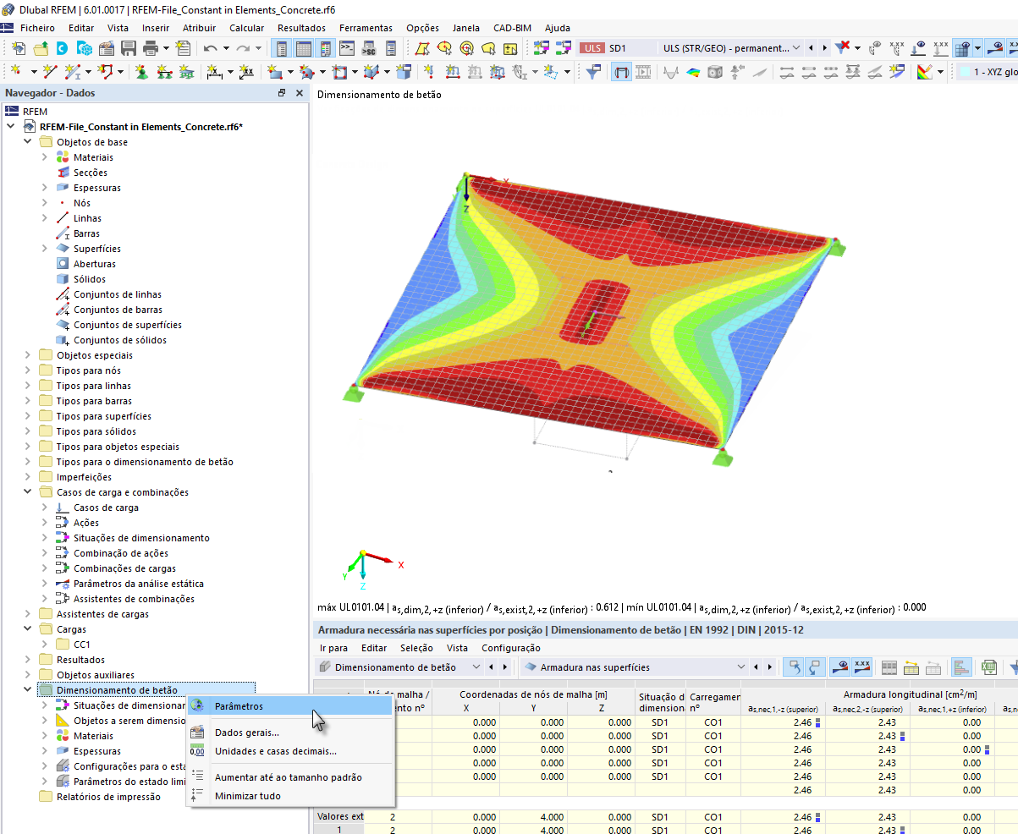Click the Save file floppy disk icon
This screenshot has width=1018, height=834.
click(x=129, y=48)
